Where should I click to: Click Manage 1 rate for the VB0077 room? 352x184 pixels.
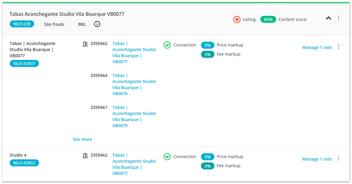click(317, 47)
